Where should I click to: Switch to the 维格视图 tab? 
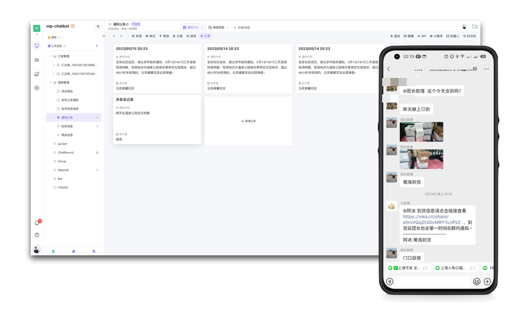(x=216, y=27)
